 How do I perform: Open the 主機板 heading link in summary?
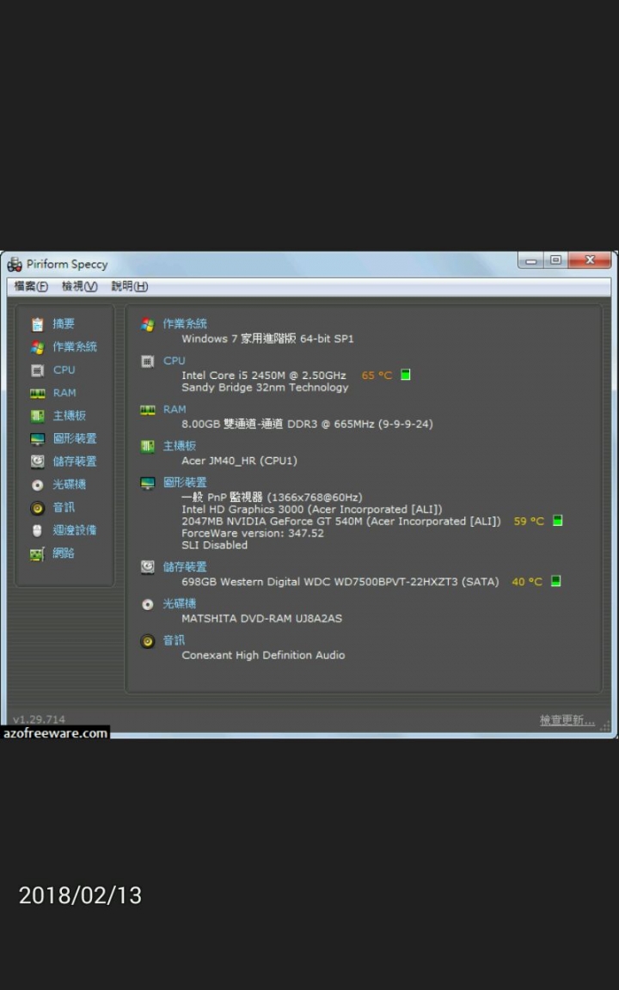[x=180, y=446]
